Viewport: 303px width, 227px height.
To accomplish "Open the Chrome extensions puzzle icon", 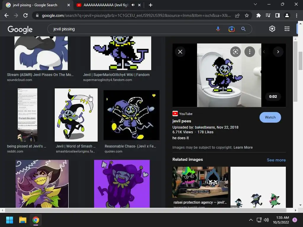I will click(x=258, y=15).
